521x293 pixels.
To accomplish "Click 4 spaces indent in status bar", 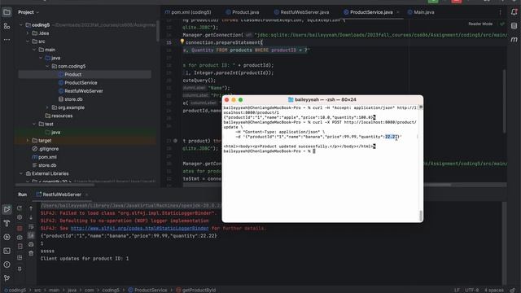I will tap(494, 290).
